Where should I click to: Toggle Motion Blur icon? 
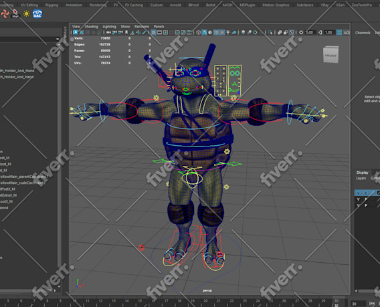pos(250,33)
